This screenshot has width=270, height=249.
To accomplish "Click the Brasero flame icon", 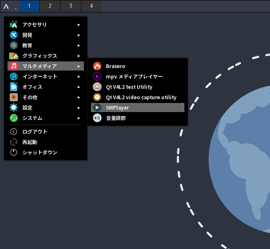I will pyautogui.click(x=97, y=66).
